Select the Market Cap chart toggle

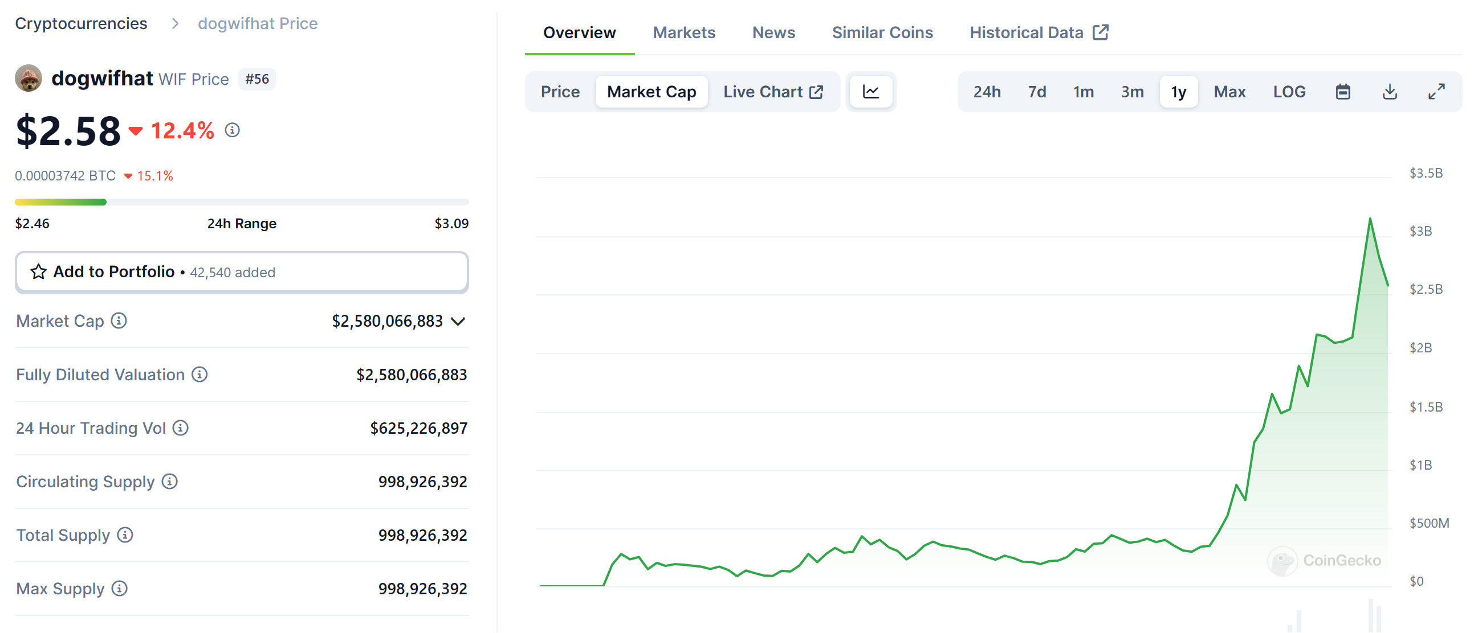coord(651,92)
